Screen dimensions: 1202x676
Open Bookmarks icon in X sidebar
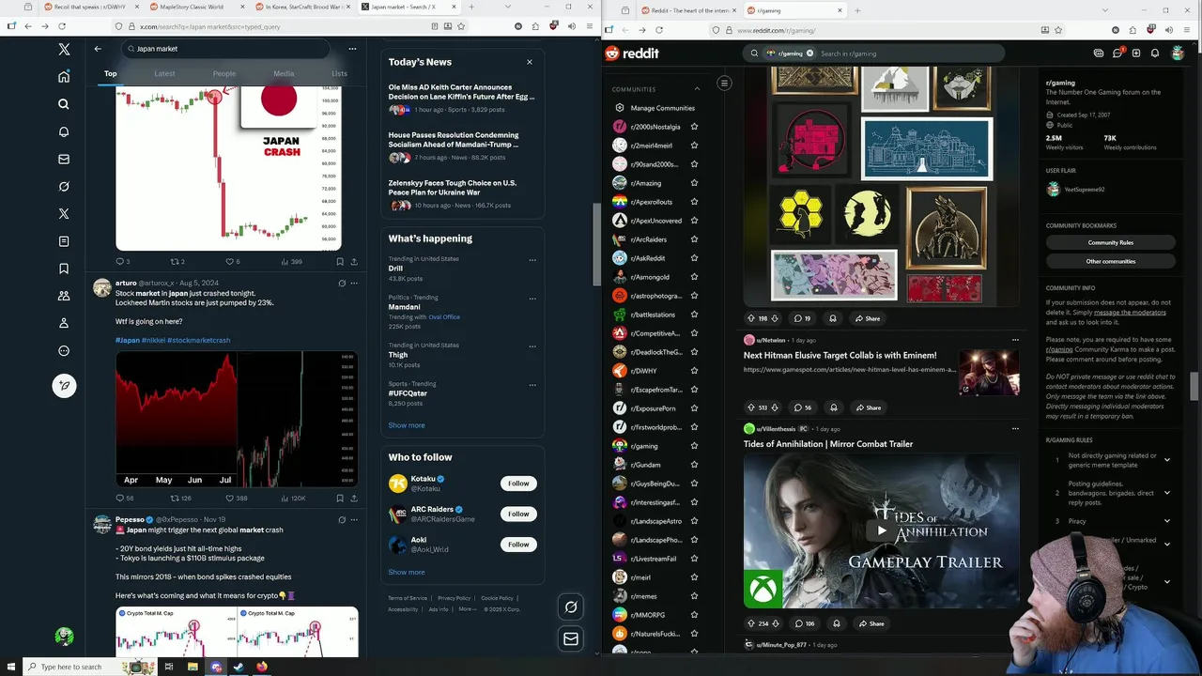[x=64, y=269]
